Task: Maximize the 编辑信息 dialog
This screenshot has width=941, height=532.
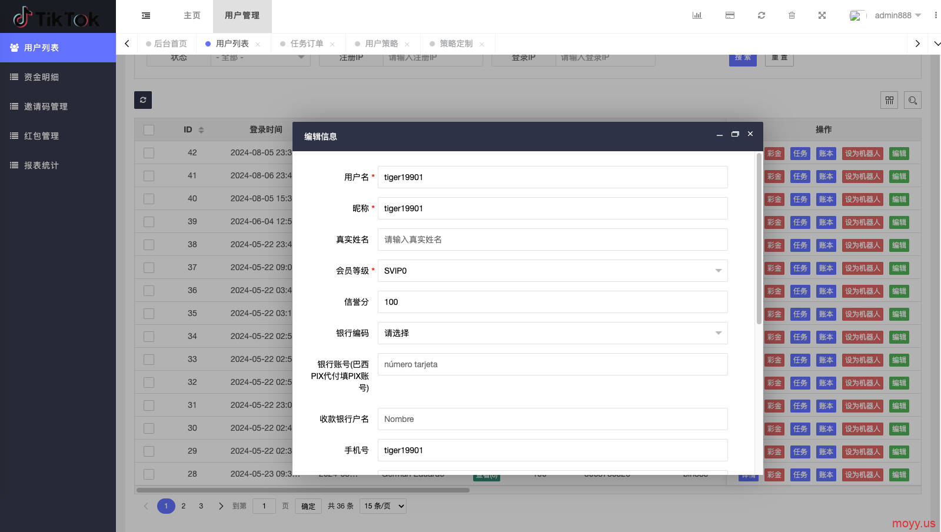Action: coord(735,134)
